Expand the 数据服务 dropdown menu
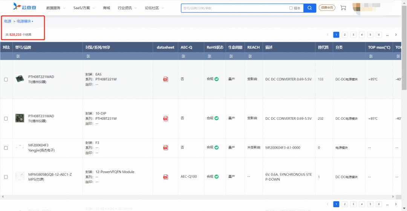 coord(55,8)
